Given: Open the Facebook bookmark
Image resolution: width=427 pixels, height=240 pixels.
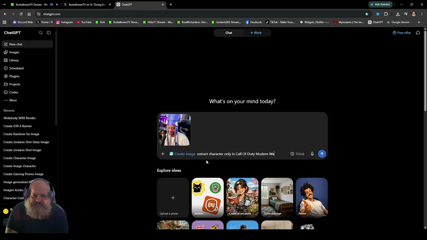Looking at the screenshot, I should coord(254,22).
